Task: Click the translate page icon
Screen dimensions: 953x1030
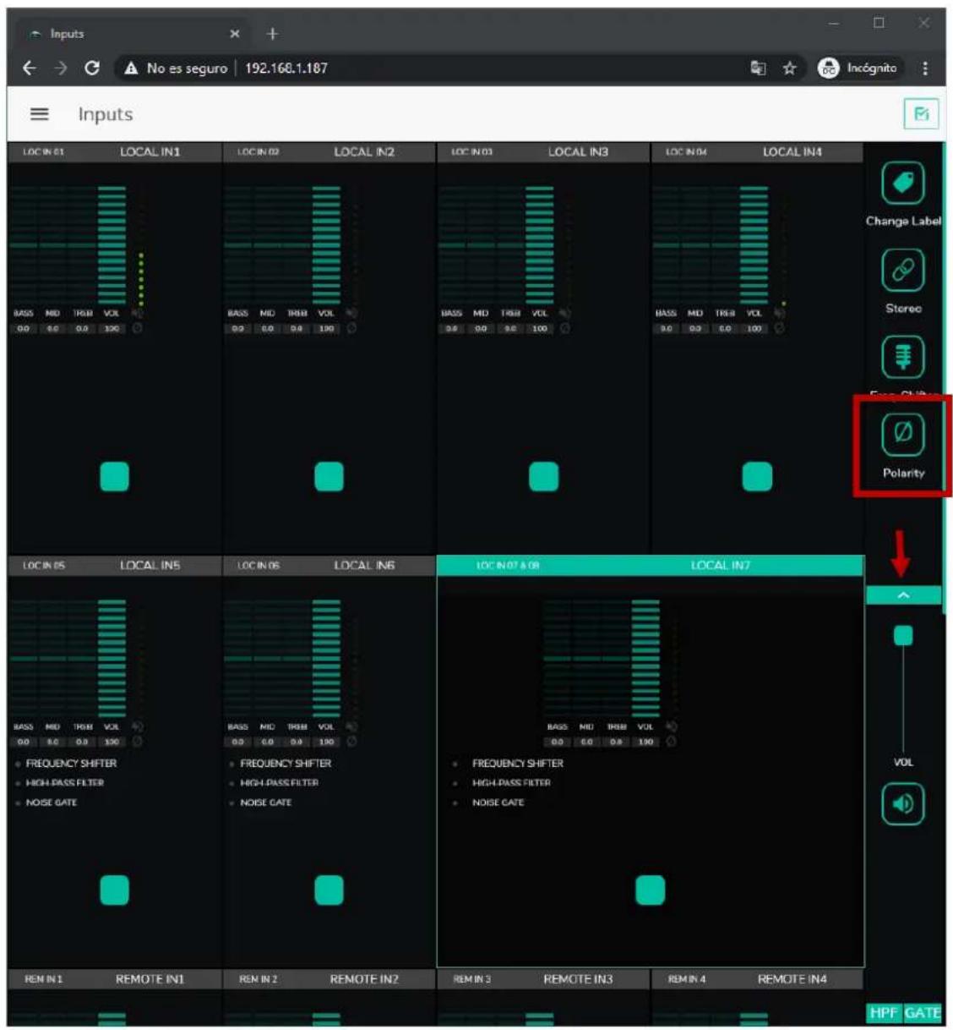Action: (x=758, y=68)
